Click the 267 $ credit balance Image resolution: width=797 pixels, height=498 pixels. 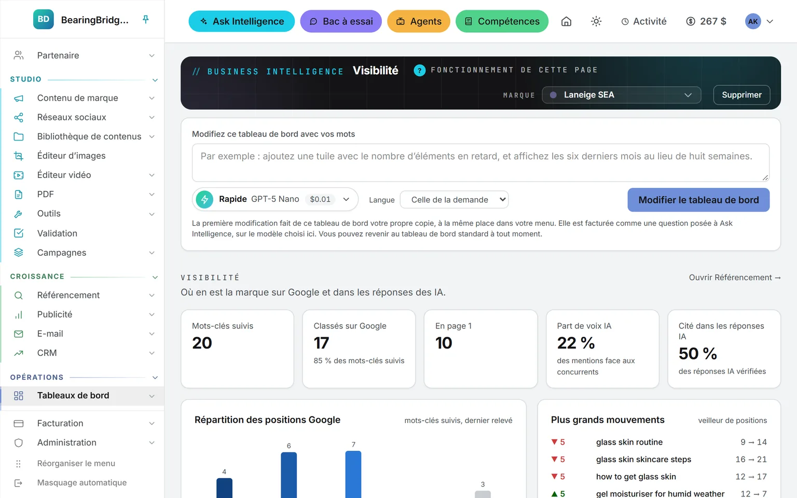(706, 21)
